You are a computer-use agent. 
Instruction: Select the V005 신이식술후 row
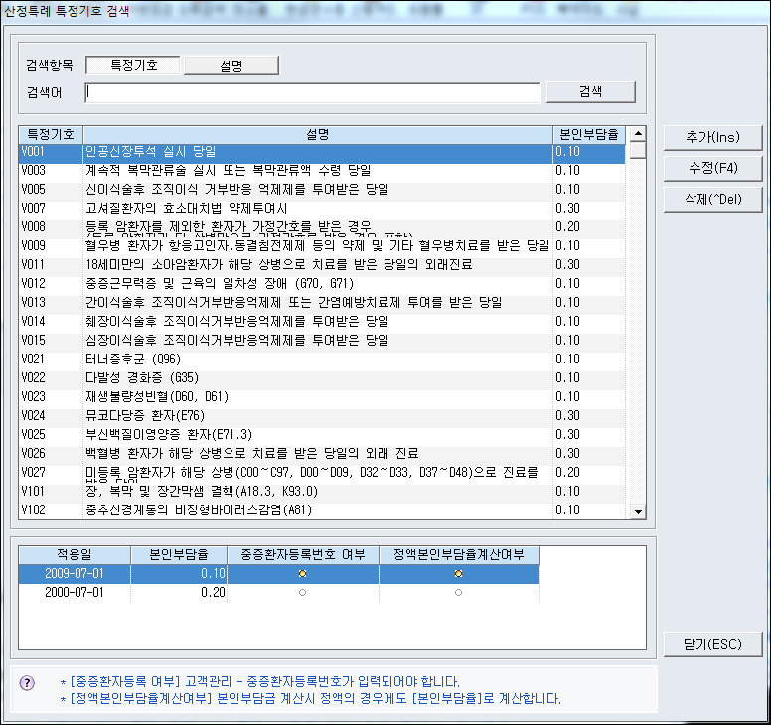click(318, 190)
